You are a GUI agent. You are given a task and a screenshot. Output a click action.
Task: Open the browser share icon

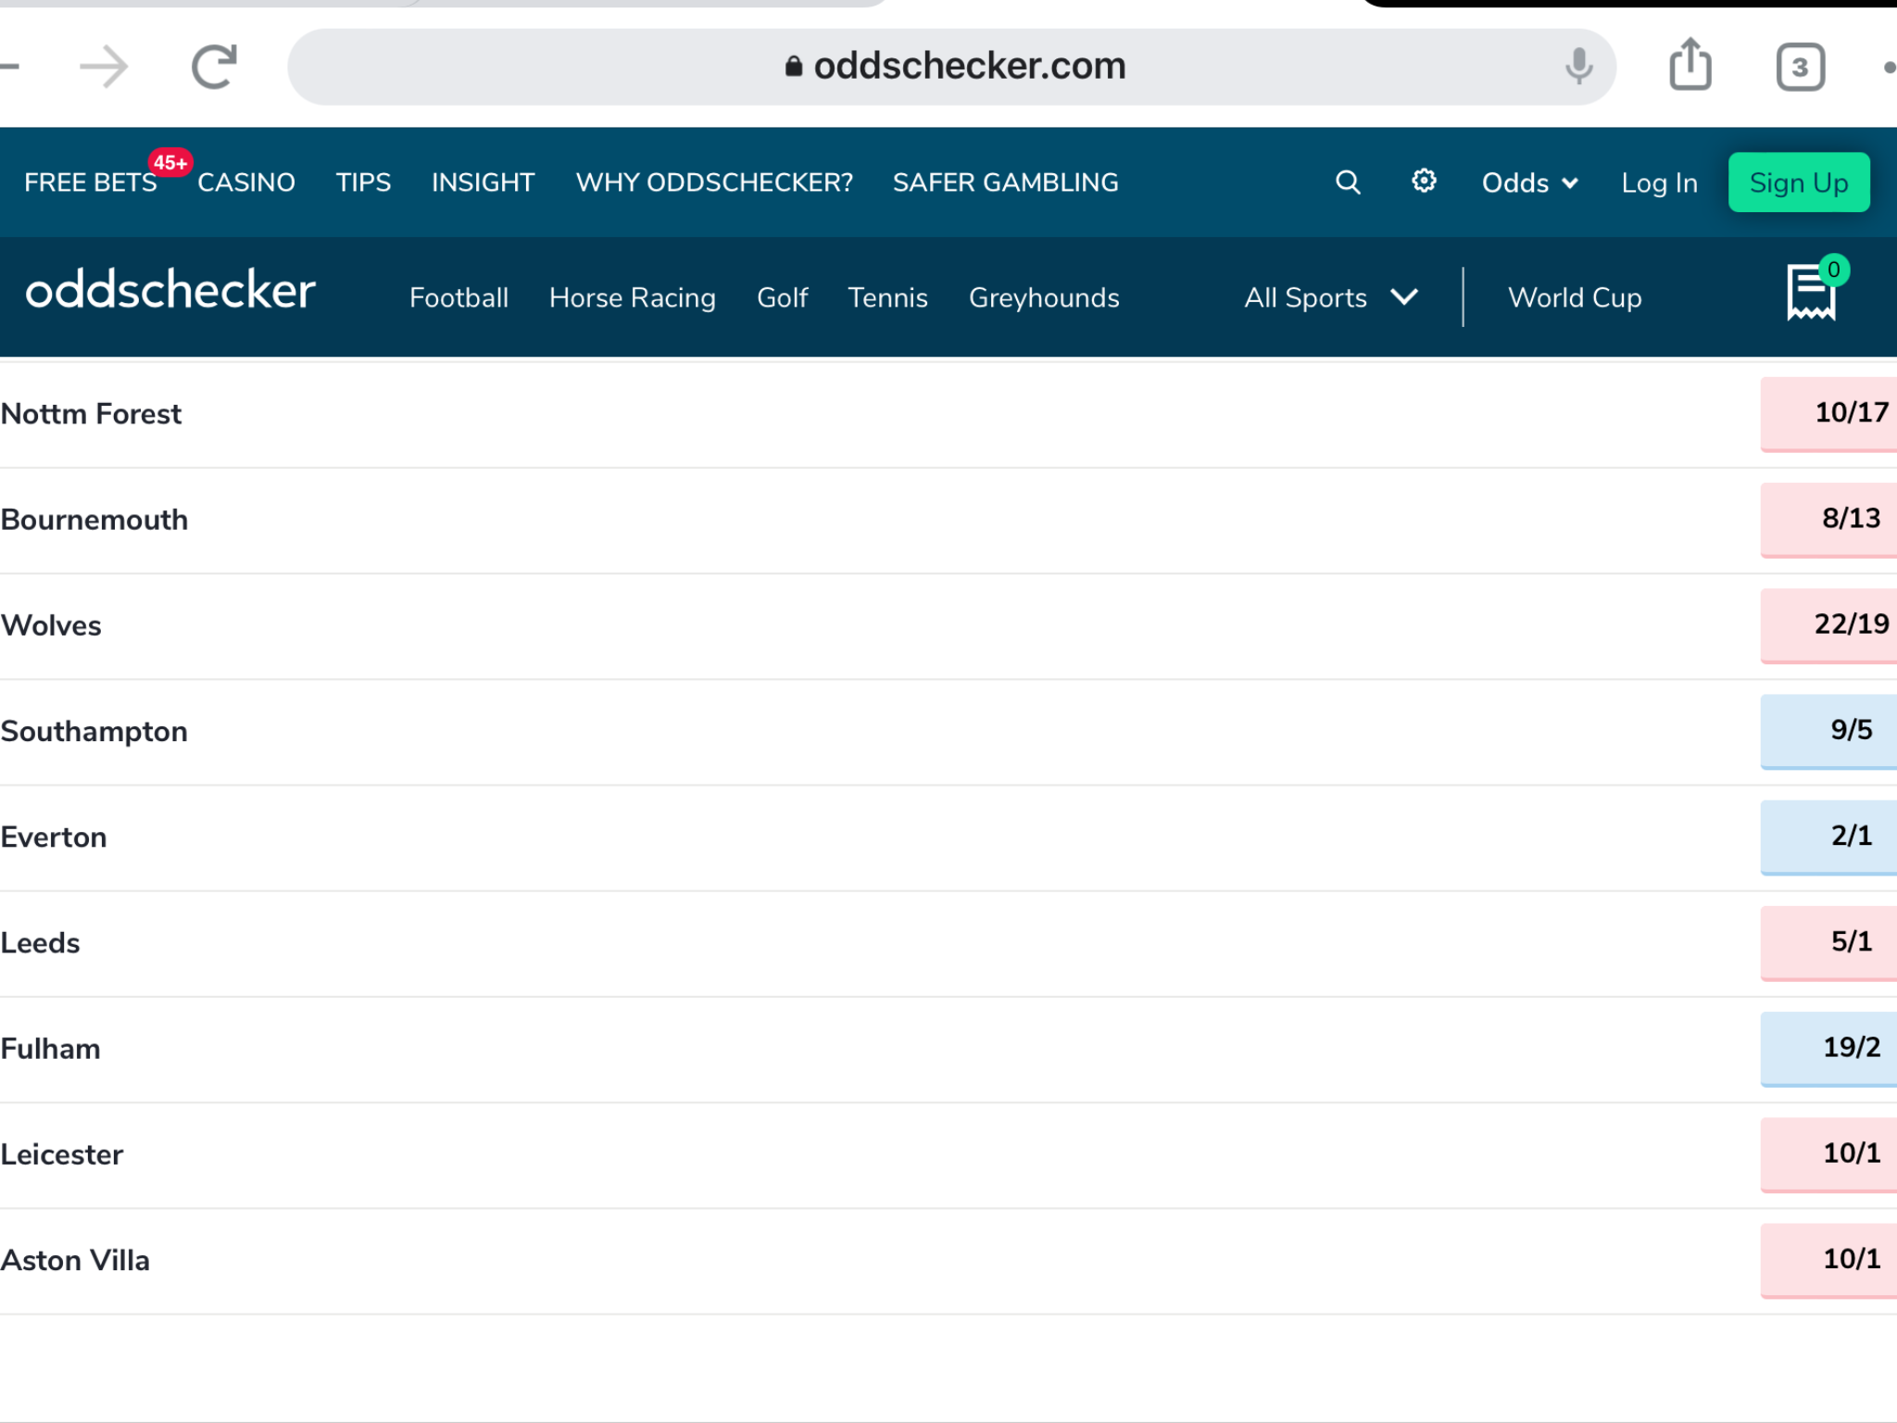[x=1690, y=65]
